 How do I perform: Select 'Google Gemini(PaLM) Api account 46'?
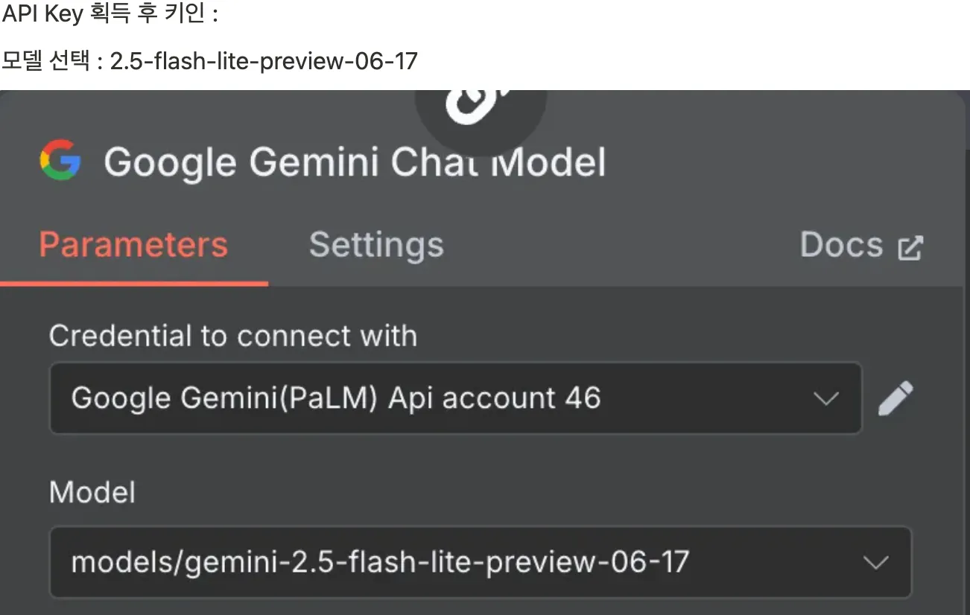335,398
